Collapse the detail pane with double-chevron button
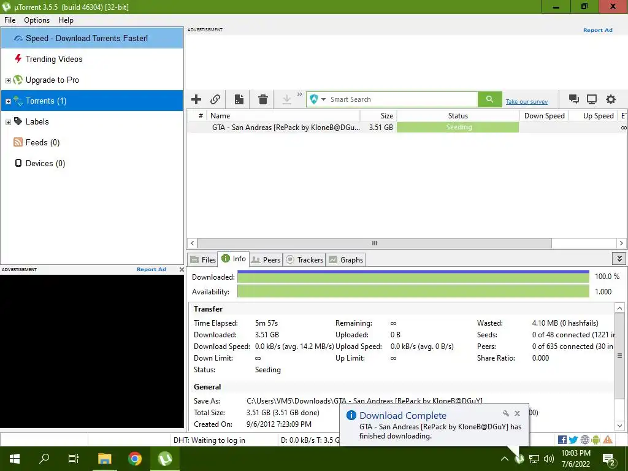The height and width of the screenshot is (471, 628). point(619,259)
